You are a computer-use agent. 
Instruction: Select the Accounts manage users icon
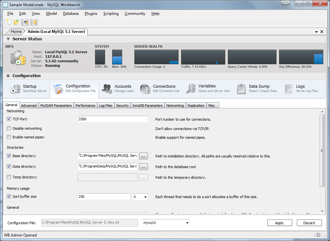tap(107, 88)
